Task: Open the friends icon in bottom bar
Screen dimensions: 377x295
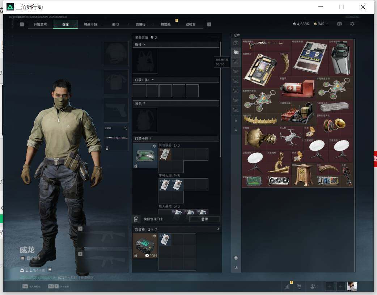Action: click(313, 286)
